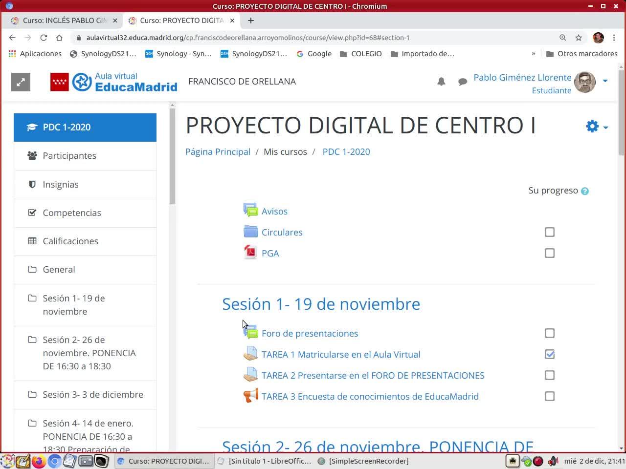
Task: Open TAREA 3 Encuesta de conocimientos link
Action: coord(370,397)
